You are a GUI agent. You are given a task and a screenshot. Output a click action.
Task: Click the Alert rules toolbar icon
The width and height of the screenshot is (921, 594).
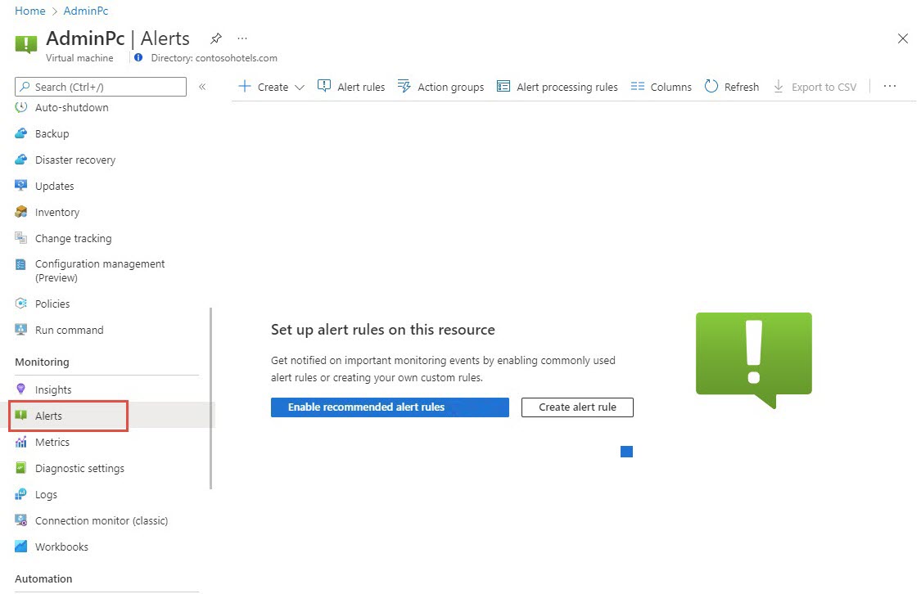point(324,87)
